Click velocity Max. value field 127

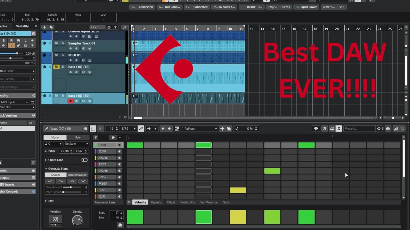pos(116,213)
